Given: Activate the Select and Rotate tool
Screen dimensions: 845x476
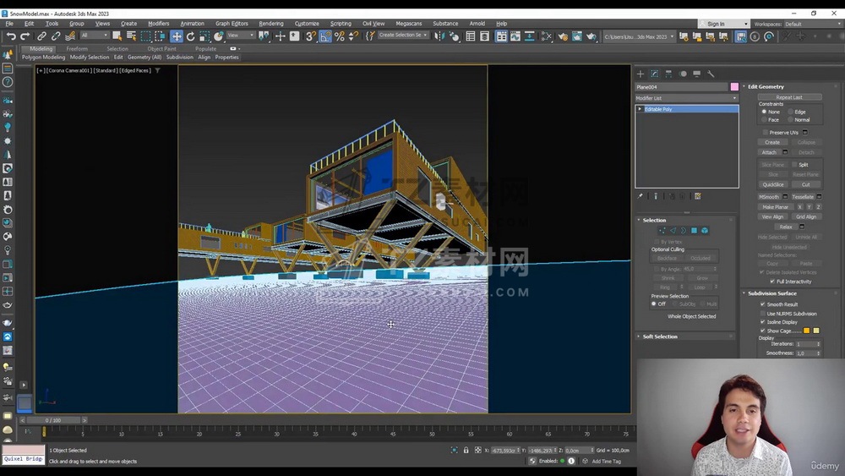Looking at the screenshot, I should 190,36.
